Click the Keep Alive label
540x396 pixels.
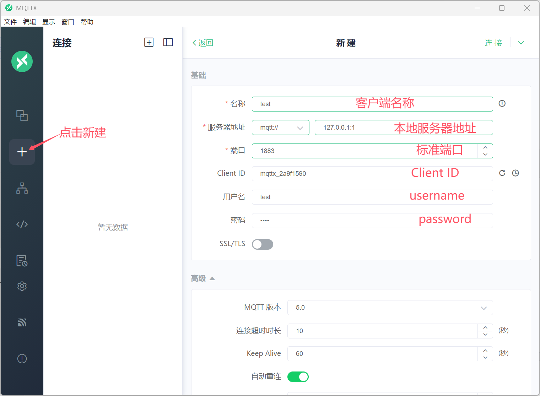point(264,353)
